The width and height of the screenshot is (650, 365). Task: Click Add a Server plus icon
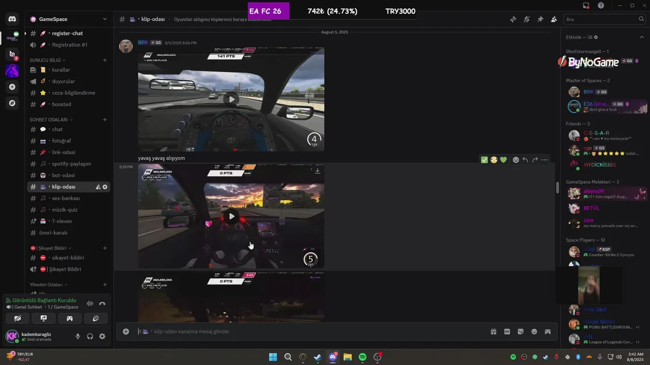[12, 87]
